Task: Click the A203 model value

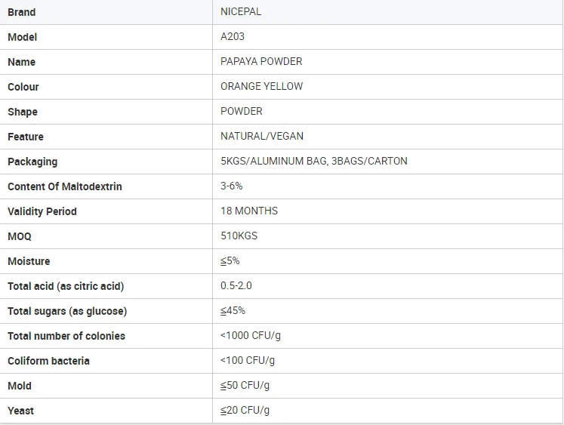Action: pos(233,36)
